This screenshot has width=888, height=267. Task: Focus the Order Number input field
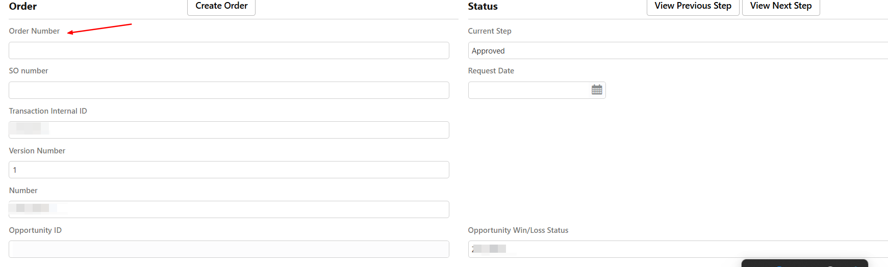(229, 50)
